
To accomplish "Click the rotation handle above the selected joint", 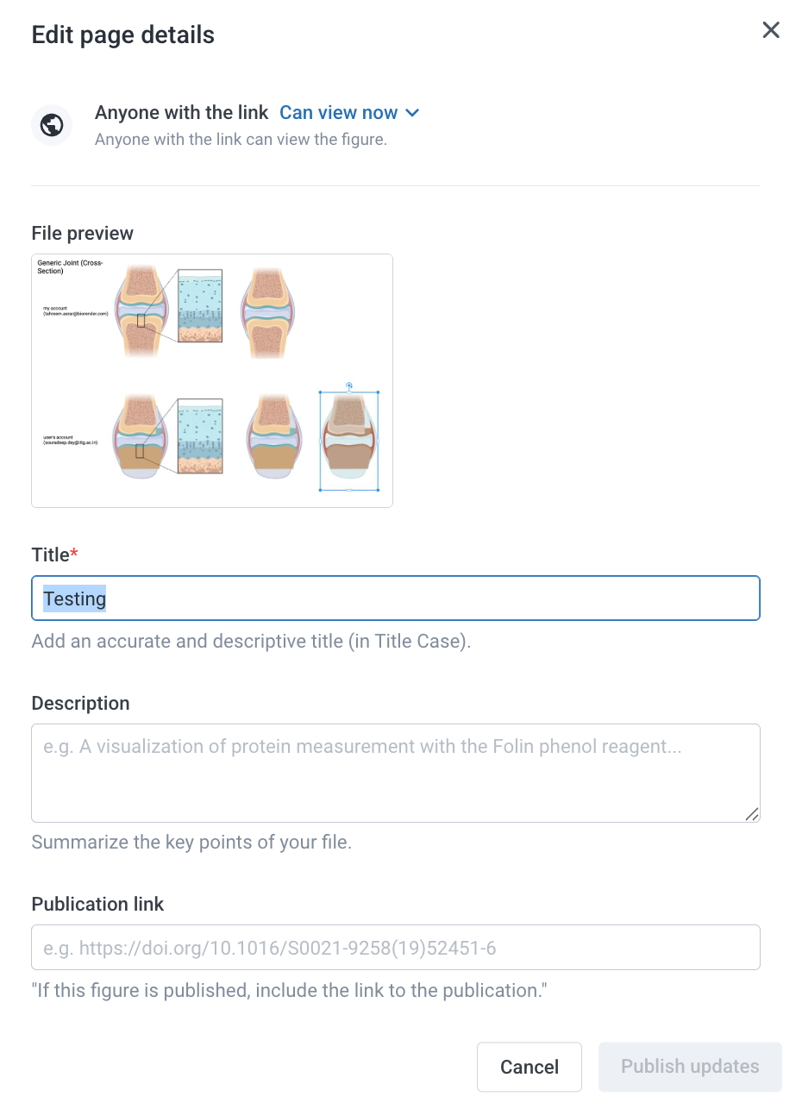I will click(x=348, y=385).
